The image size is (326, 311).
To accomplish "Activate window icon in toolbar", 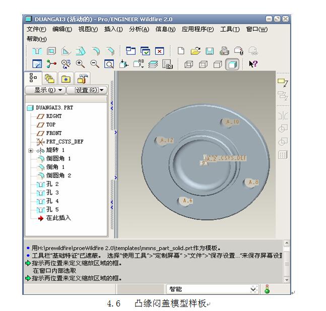I will coord(131,51).
